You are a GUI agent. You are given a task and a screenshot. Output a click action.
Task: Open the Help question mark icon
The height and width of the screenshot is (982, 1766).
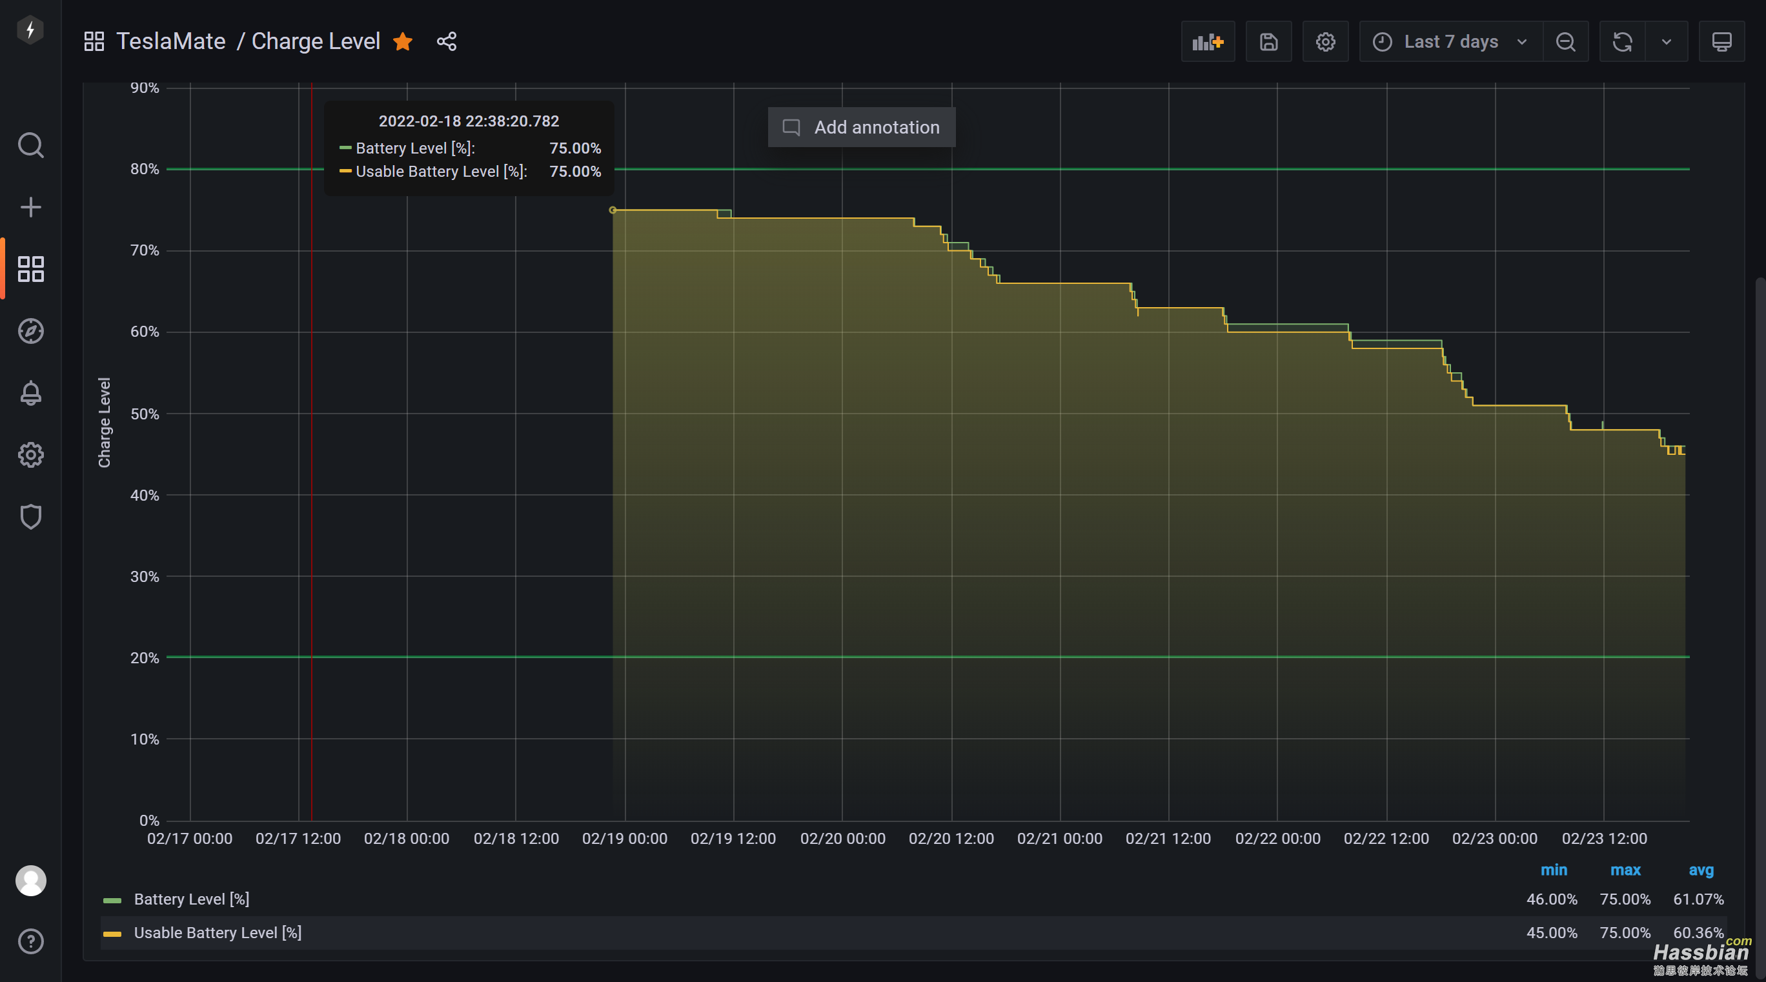(30, 941)
